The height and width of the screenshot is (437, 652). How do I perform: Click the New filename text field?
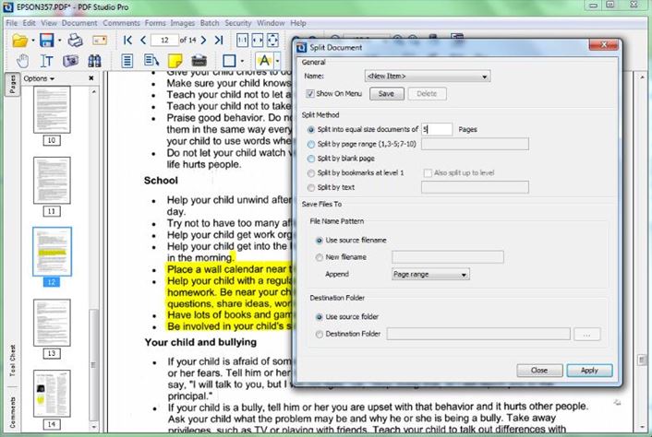tap(447, 257)
